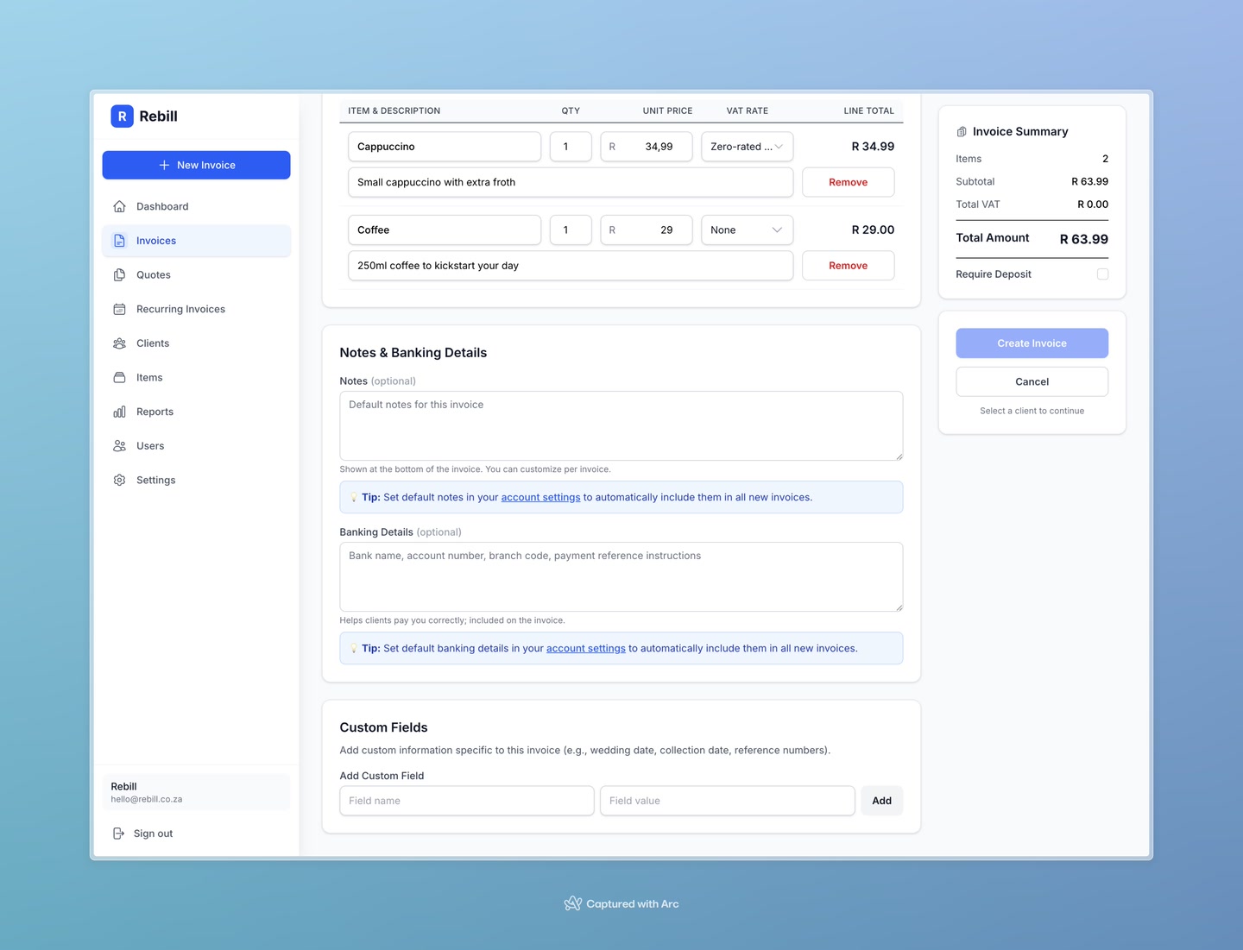Expand the VAT dropdown for Coffee line
This screenshot has width=1243, height=950.
[746, 230]
